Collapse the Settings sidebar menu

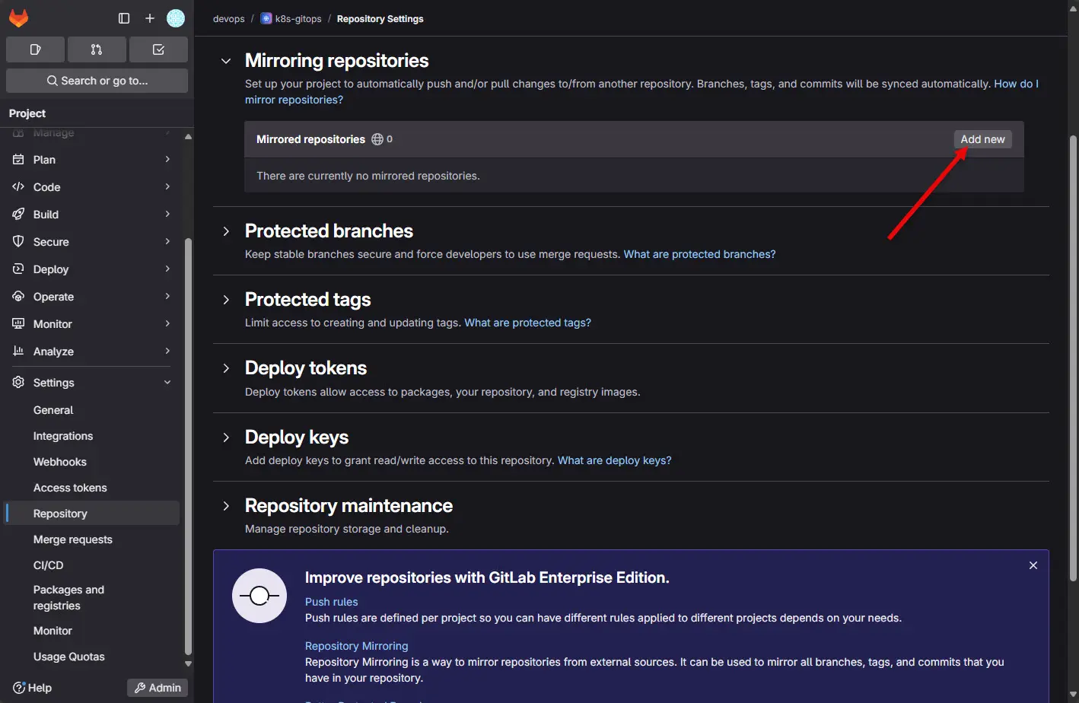coord(167,383)
